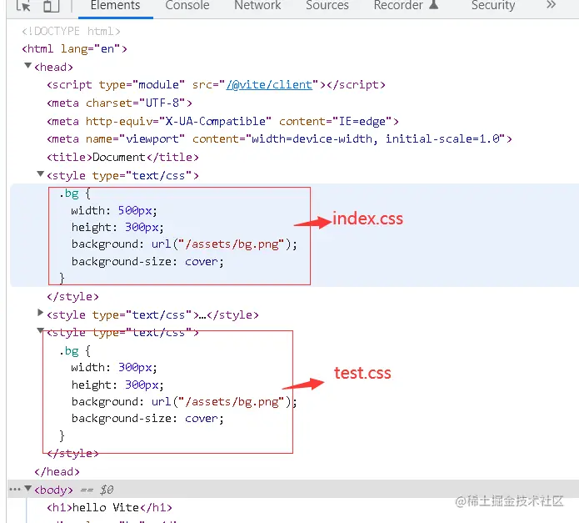
Task: Click 'background-size: cover;' in the test.css block
Action: click(x=147, y=419)
